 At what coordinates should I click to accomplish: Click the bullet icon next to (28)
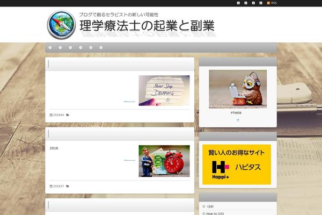pos(204,206)
